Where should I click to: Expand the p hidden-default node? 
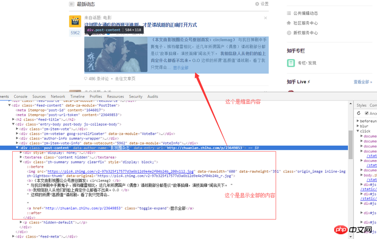[x=21, y=222]
